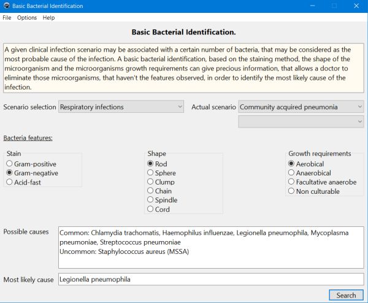
Task: Minimize the application window
Action: click(x=312, y=6)
